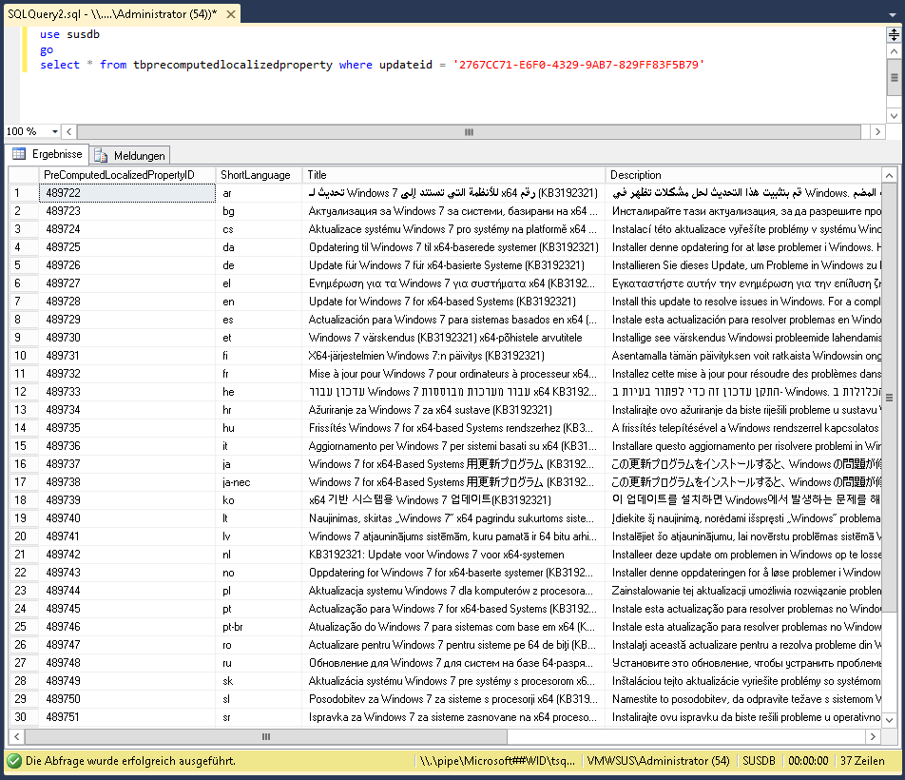Switch to the Ergebnisse tab
Screen dimensions: 905x780
pos(48,154)
